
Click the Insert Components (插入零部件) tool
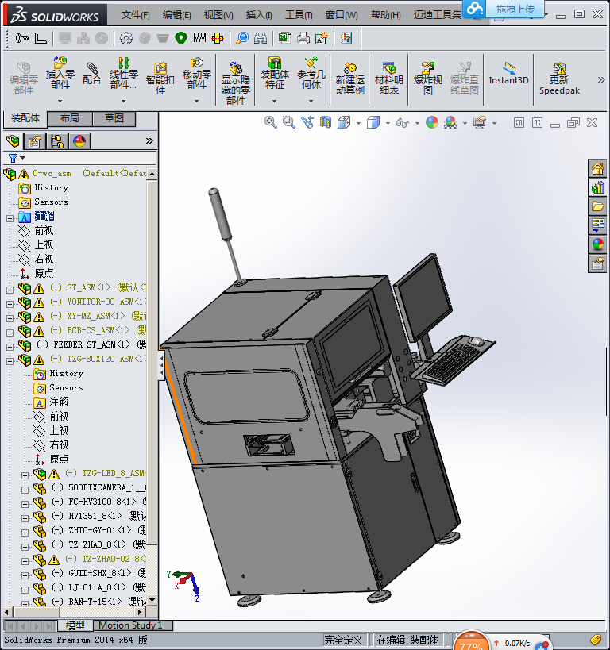coord(60,73)
